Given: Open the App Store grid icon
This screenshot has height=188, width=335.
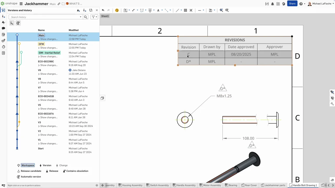Looking at the screenshot, I should coord(278,4).
